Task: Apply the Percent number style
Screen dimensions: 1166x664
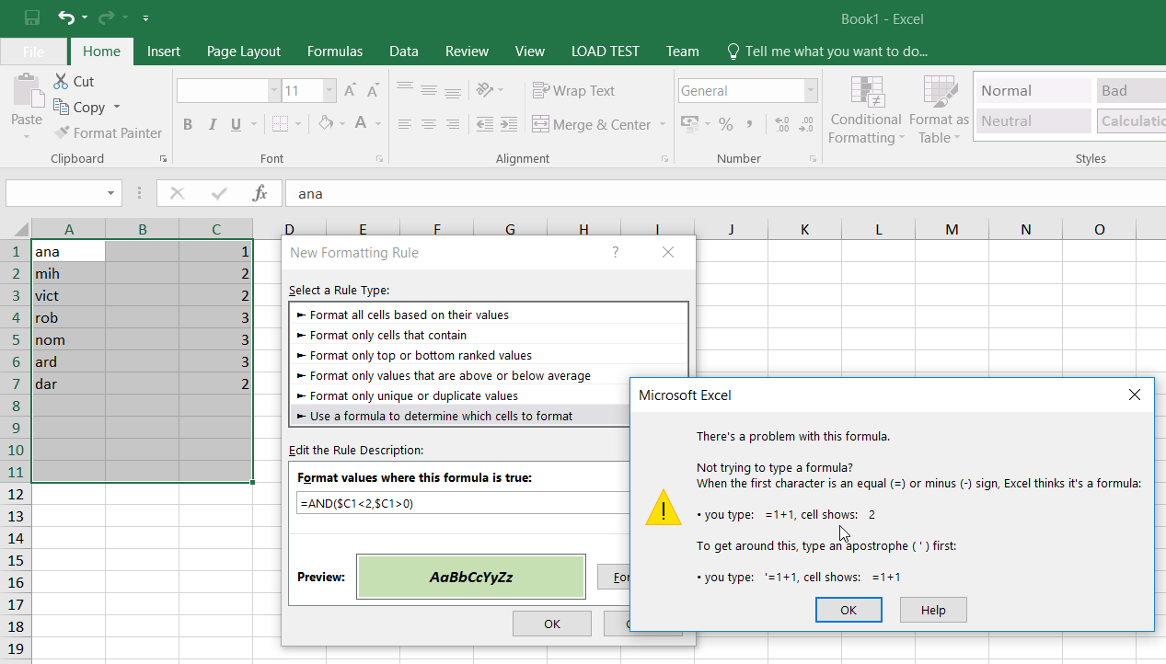Action: 723,123
